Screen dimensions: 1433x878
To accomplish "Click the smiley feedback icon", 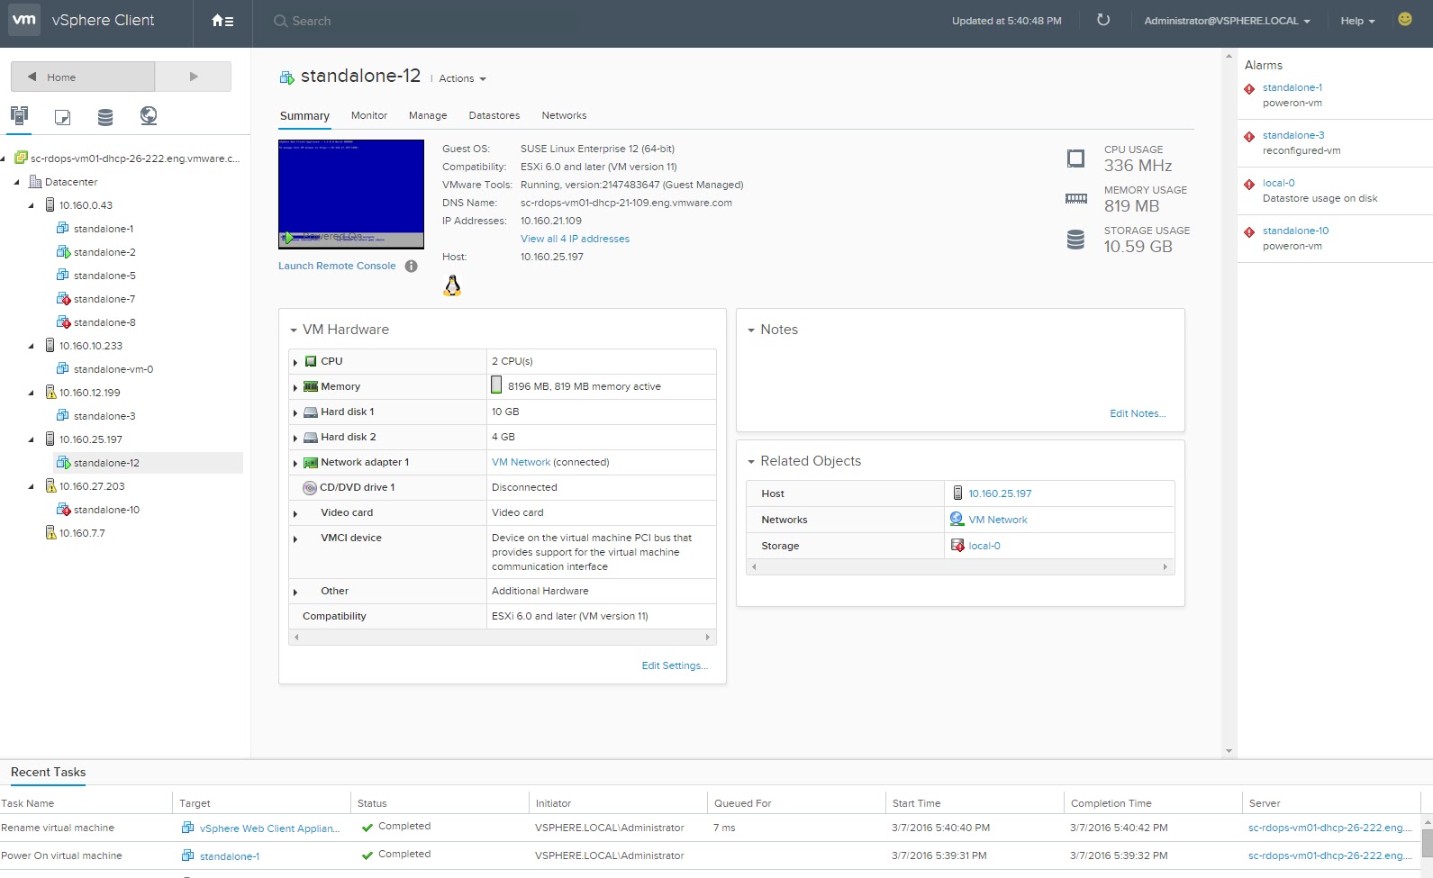I will click(1405, 19).
